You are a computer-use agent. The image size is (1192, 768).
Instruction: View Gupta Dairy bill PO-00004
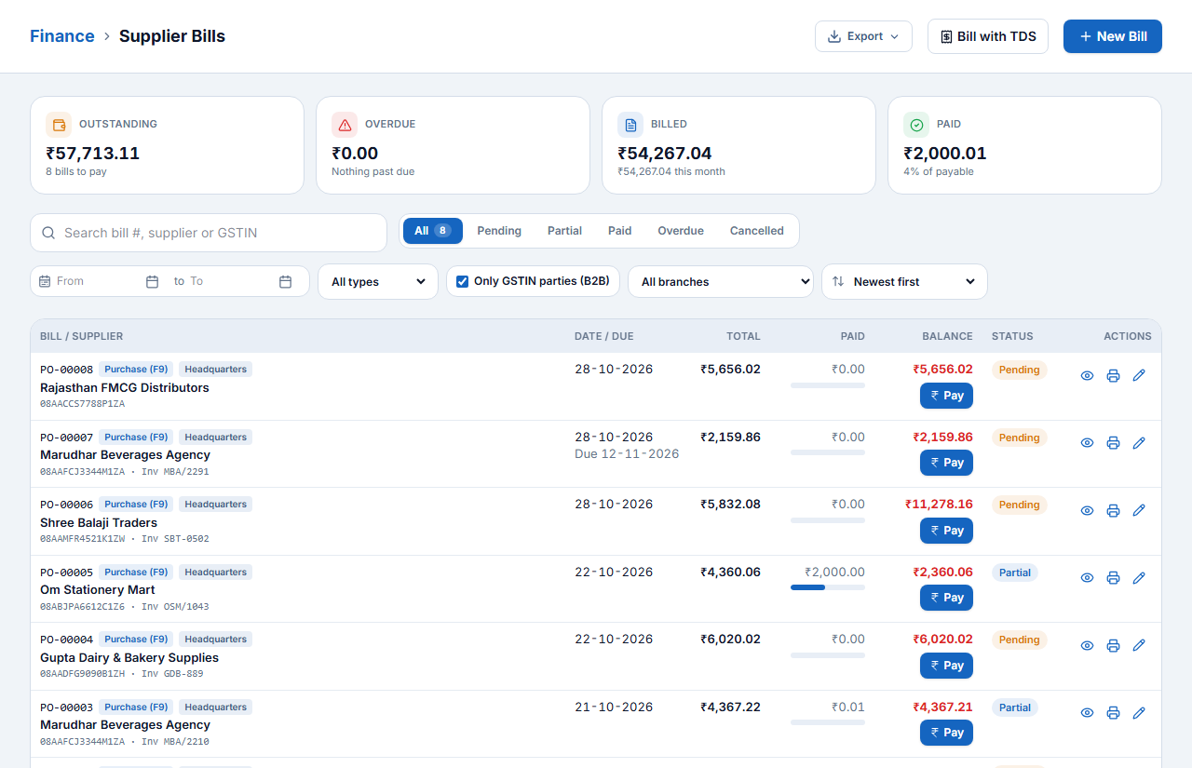pos(1087,645)
